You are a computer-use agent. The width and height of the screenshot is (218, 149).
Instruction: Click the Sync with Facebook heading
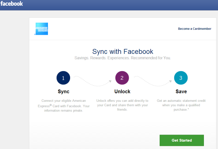pos(123,52)
